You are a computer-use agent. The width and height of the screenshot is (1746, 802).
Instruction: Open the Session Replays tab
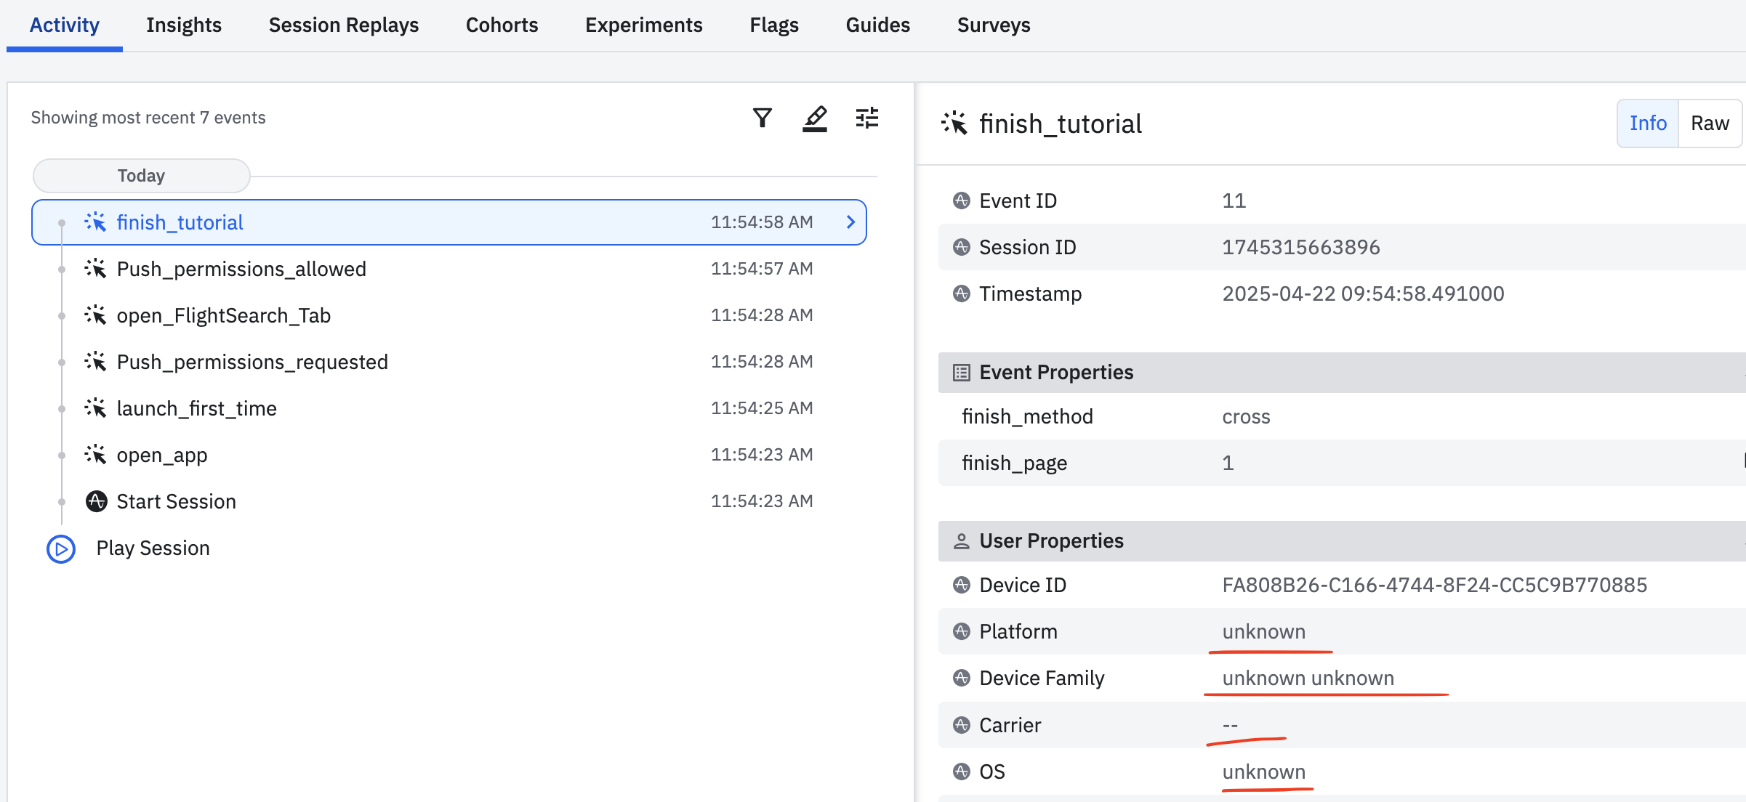343,25
